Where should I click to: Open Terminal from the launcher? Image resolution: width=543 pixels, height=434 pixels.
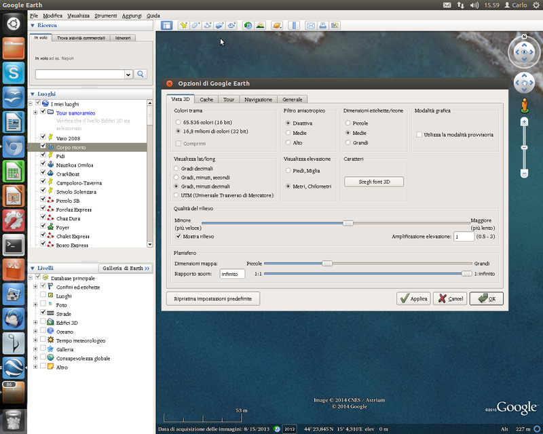click(x=14, y=245)
